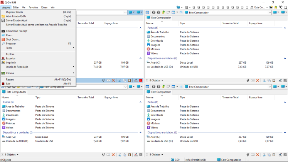Select Imprimir menu entry

pyautogui.click(x=39, y=62)
